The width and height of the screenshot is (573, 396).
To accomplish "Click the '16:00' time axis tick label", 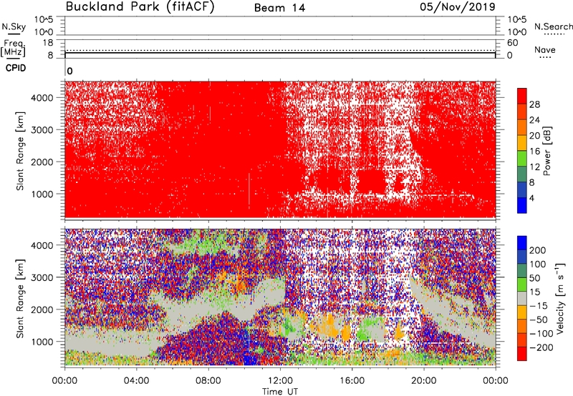I will coord(352,381).
